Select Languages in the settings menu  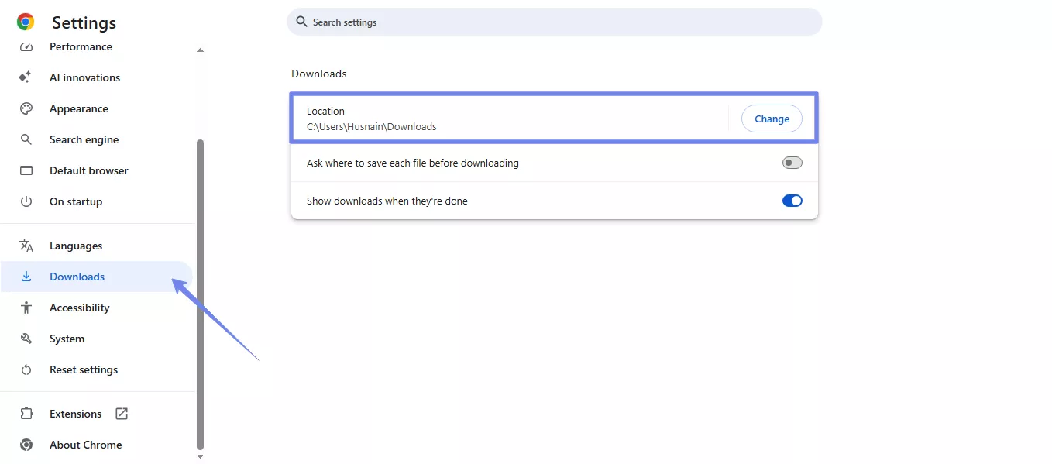coord(75,246)
